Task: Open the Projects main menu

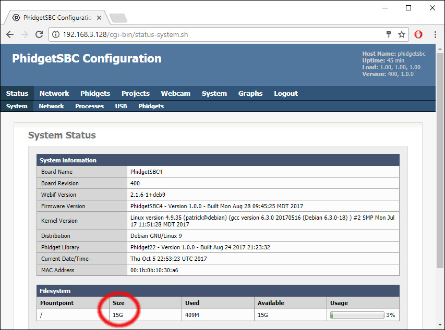Action: tap(136, 94)
